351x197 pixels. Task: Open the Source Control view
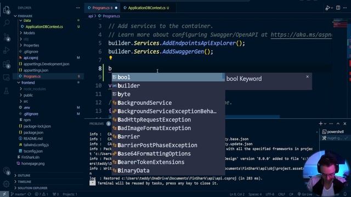tap(7, 37)
